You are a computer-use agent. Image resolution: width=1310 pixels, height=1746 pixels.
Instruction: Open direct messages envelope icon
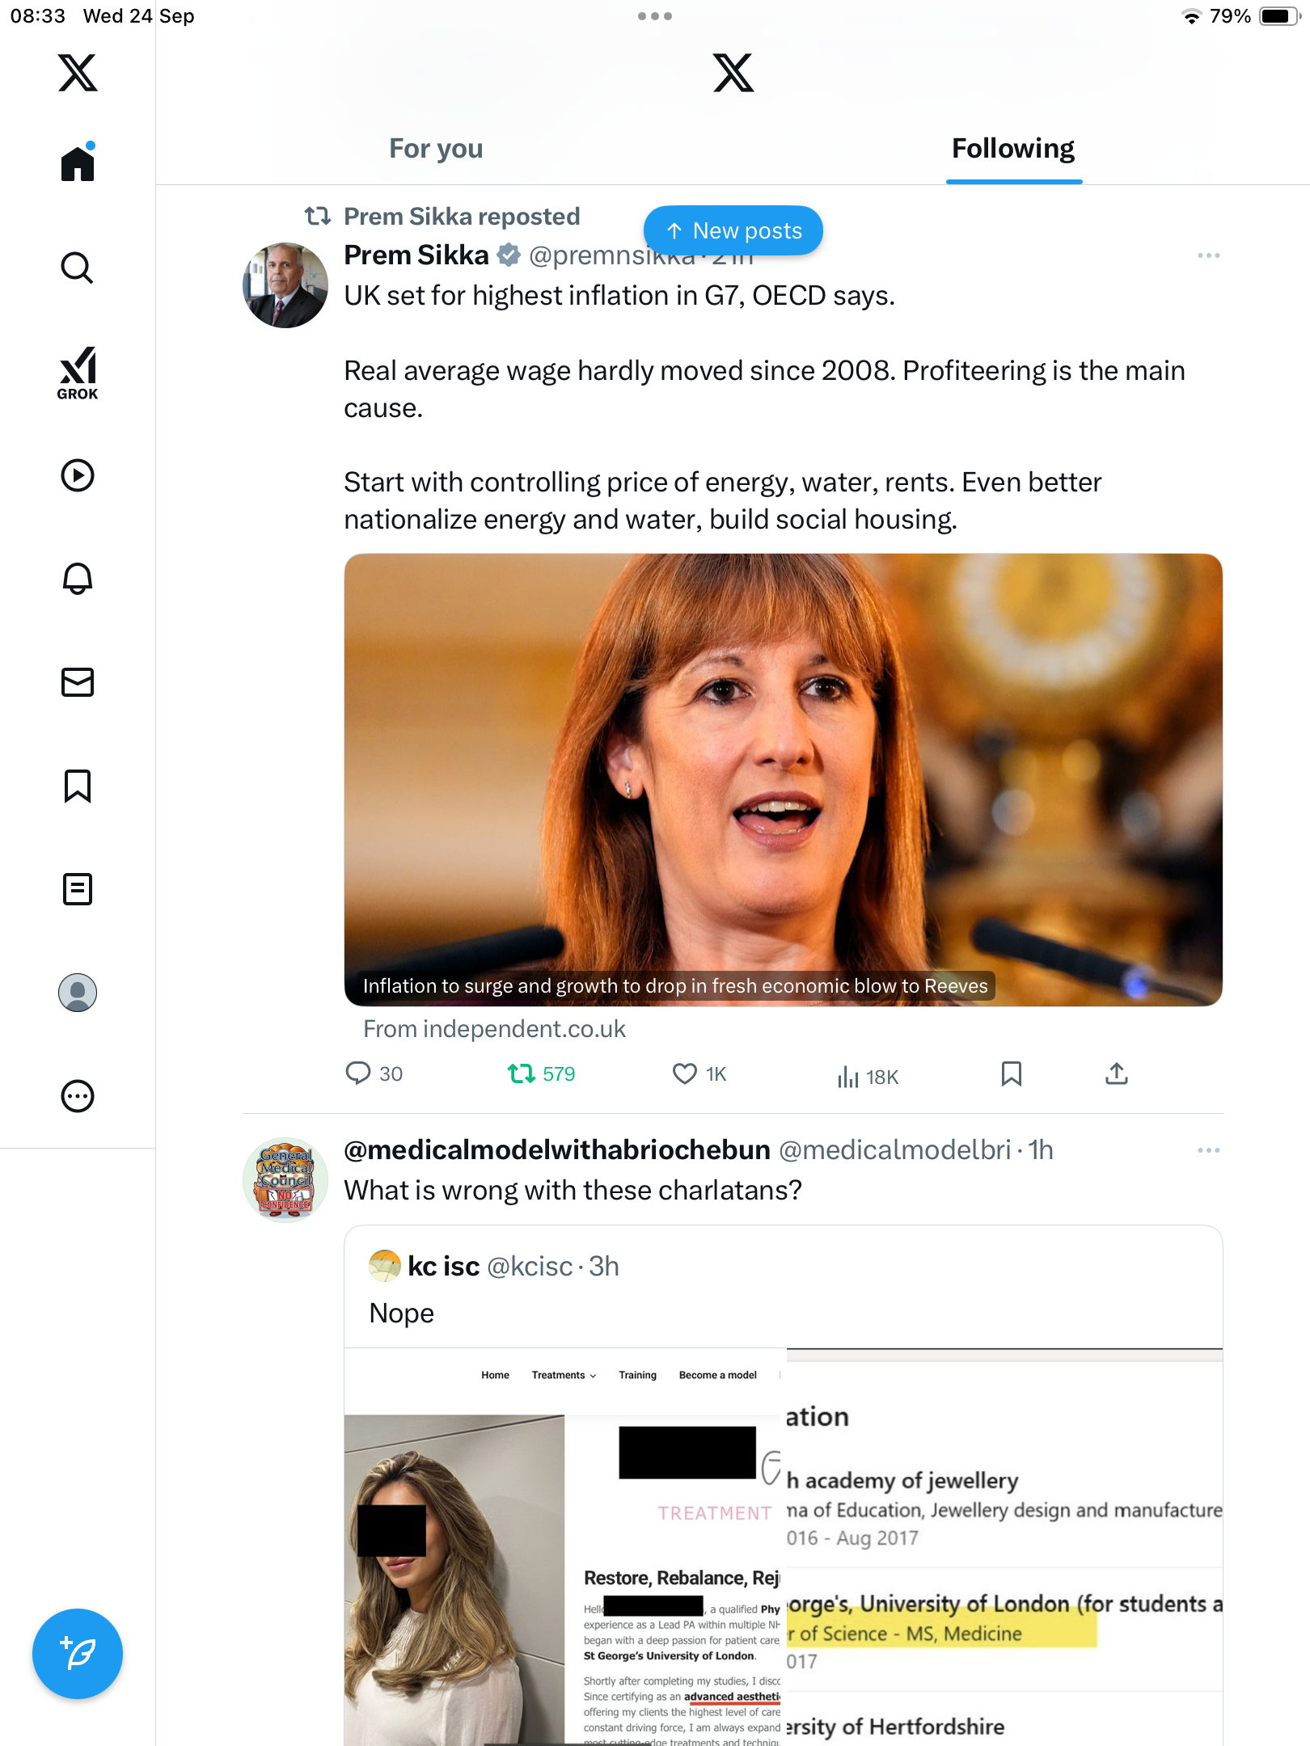point(78,682)
